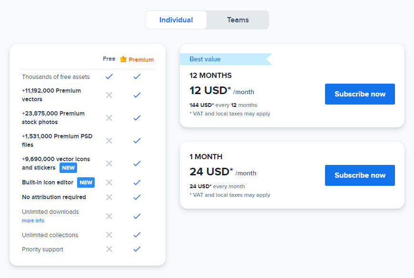Click the Premium checkmark for Premium vectors
The height and width of the screenshot is (278, 414).
tap(137, 95)
